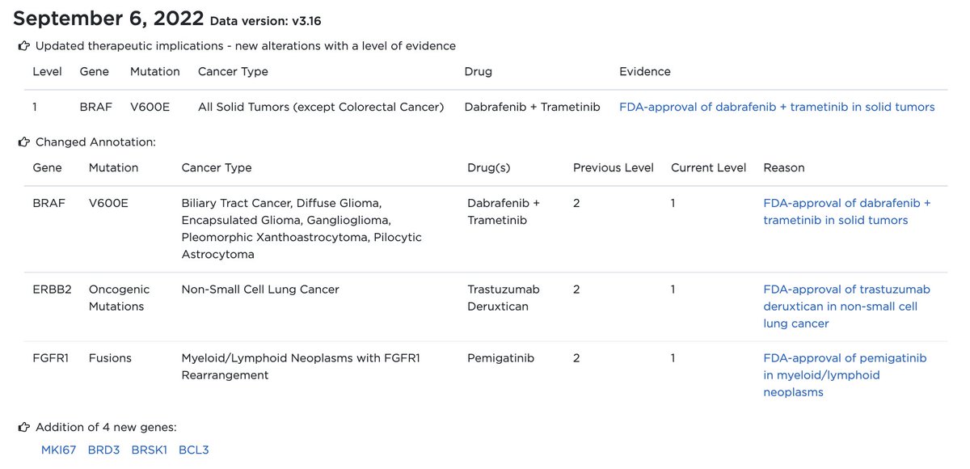The width and height of the screenshot is (970, 469).
Task: Go to the BRD3 gene page
Action: coord(103,450)
